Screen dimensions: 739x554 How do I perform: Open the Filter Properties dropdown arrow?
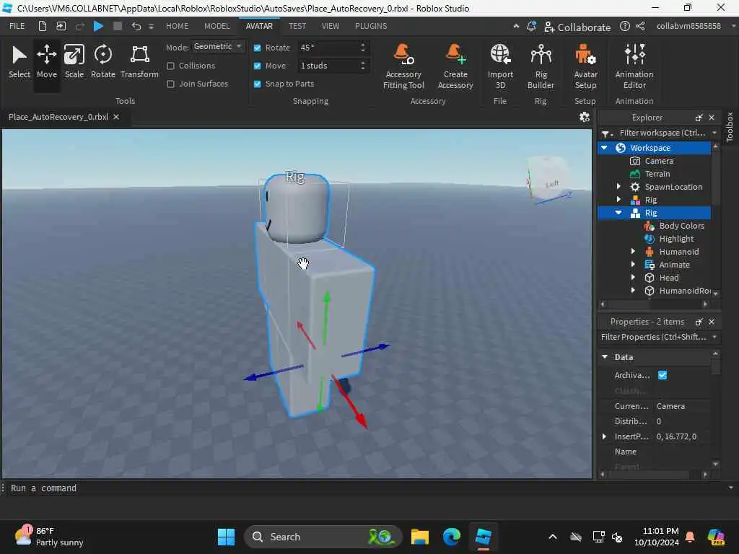tap(714, 337)
